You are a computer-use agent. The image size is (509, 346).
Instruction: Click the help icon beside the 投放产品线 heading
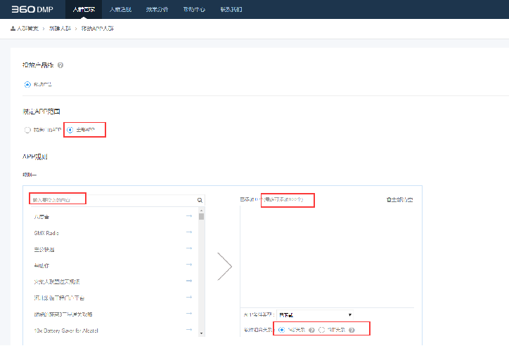60,65
